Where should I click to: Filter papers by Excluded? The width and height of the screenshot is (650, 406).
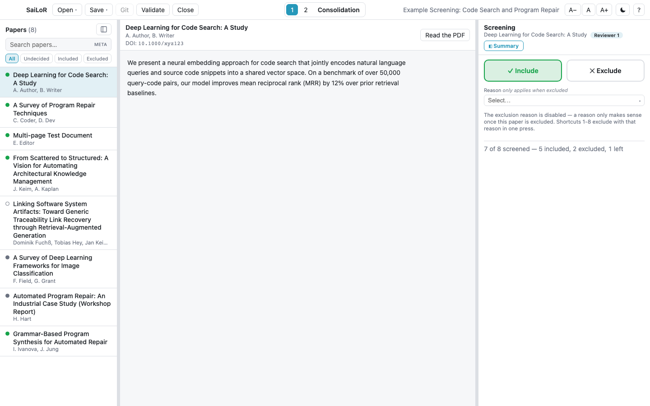[97, 59]
